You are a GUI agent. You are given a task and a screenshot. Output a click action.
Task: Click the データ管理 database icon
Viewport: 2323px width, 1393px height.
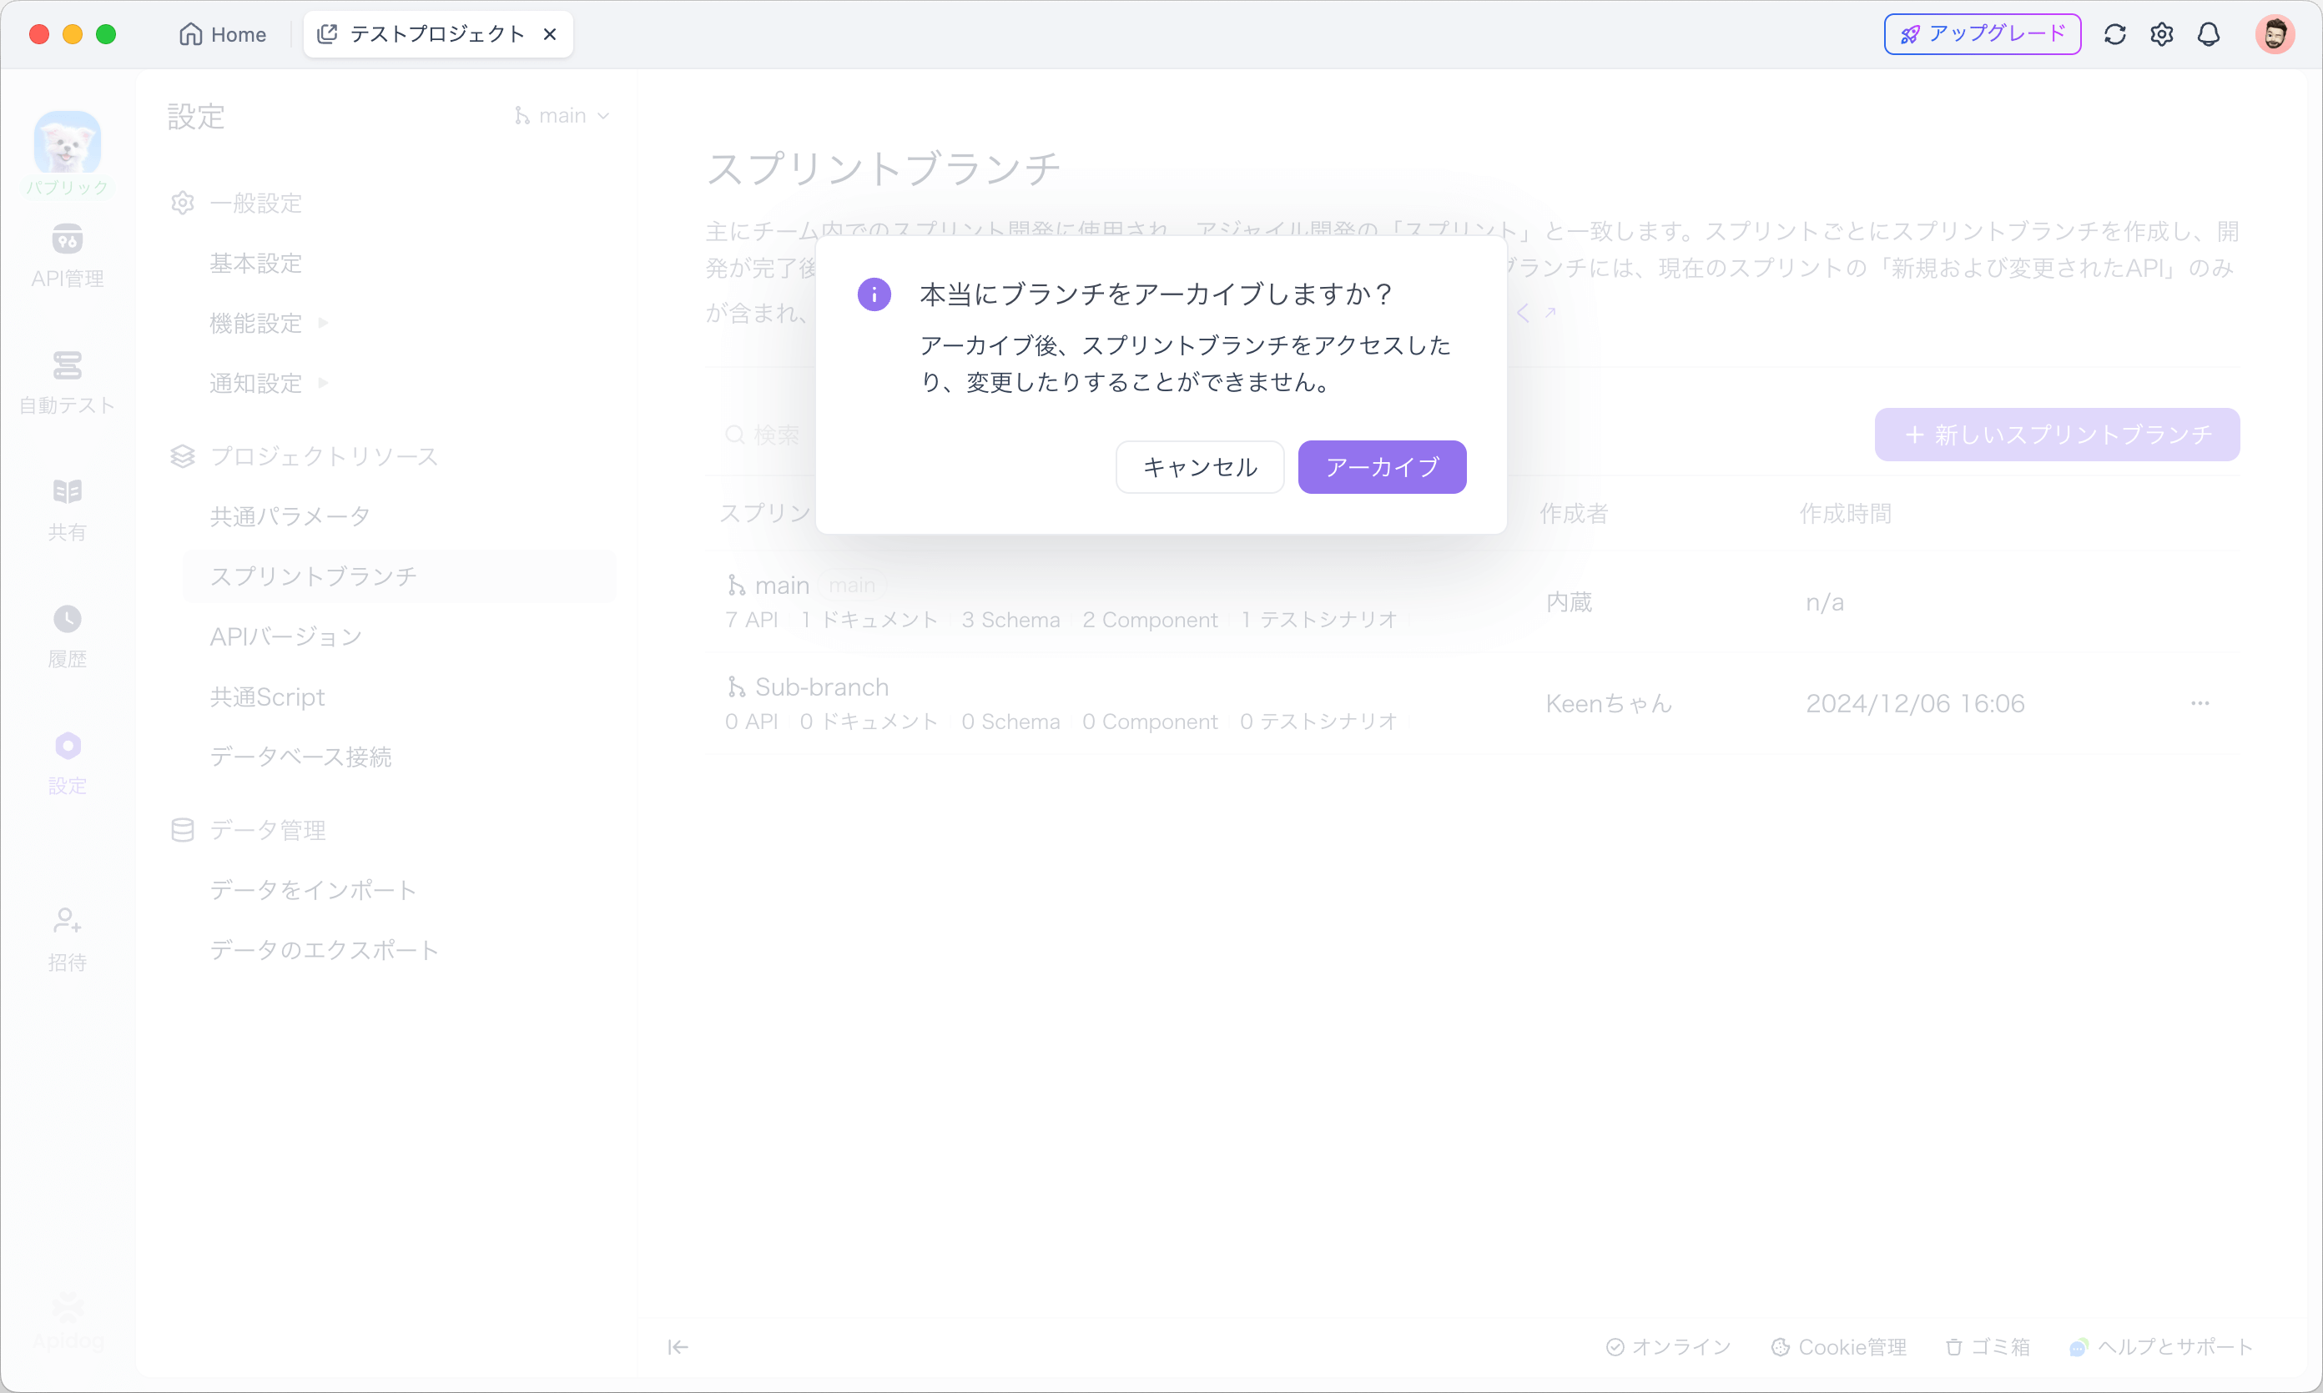(x=182, y=830)
